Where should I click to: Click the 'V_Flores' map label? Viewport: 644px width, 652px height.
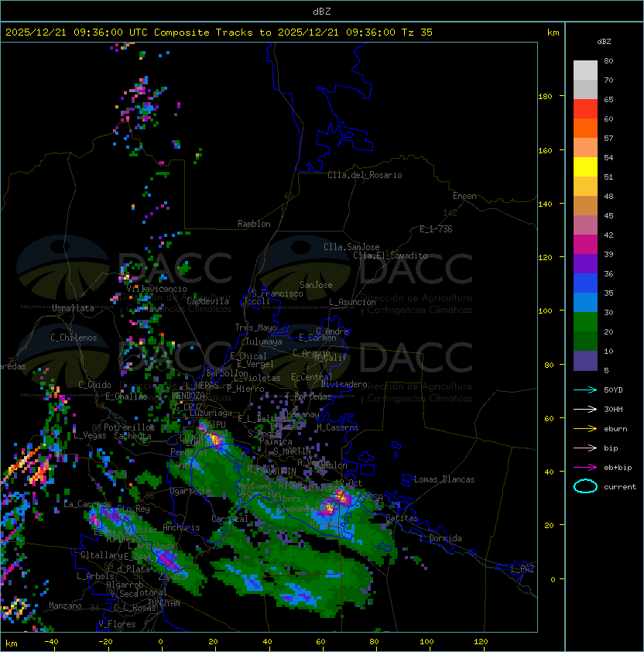coord(117,624)
